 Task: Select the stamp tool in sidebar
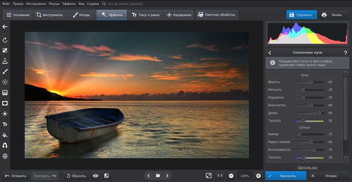[x=5, y=61]
